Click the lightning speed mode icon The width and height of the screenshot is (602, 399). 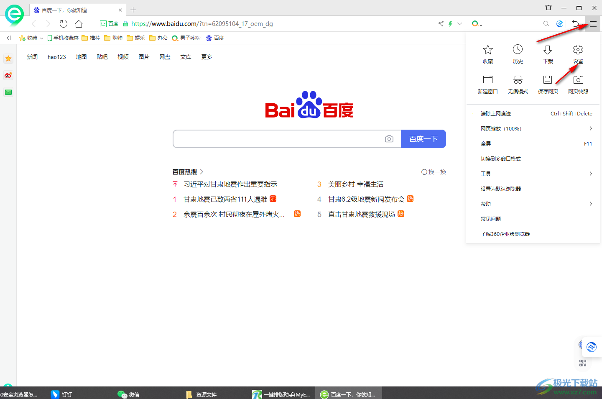(x=450, y=24)
